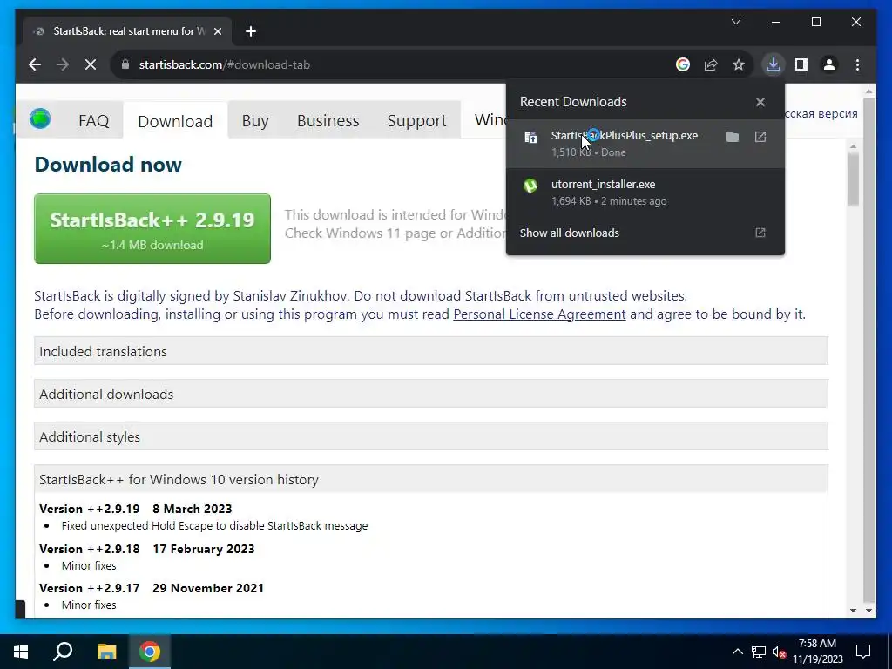Switch to the FAQ tab
The height and width of the screenshot is (669, 892).
(94, 120)
